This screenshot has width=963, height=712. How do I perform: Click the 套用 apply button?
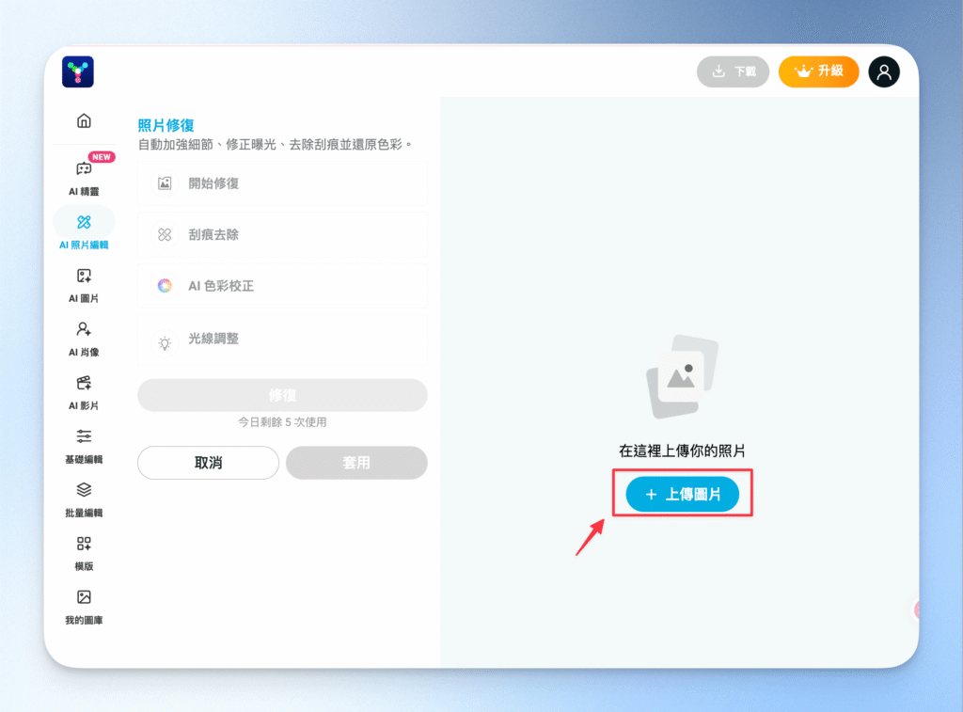pos(356,463)
